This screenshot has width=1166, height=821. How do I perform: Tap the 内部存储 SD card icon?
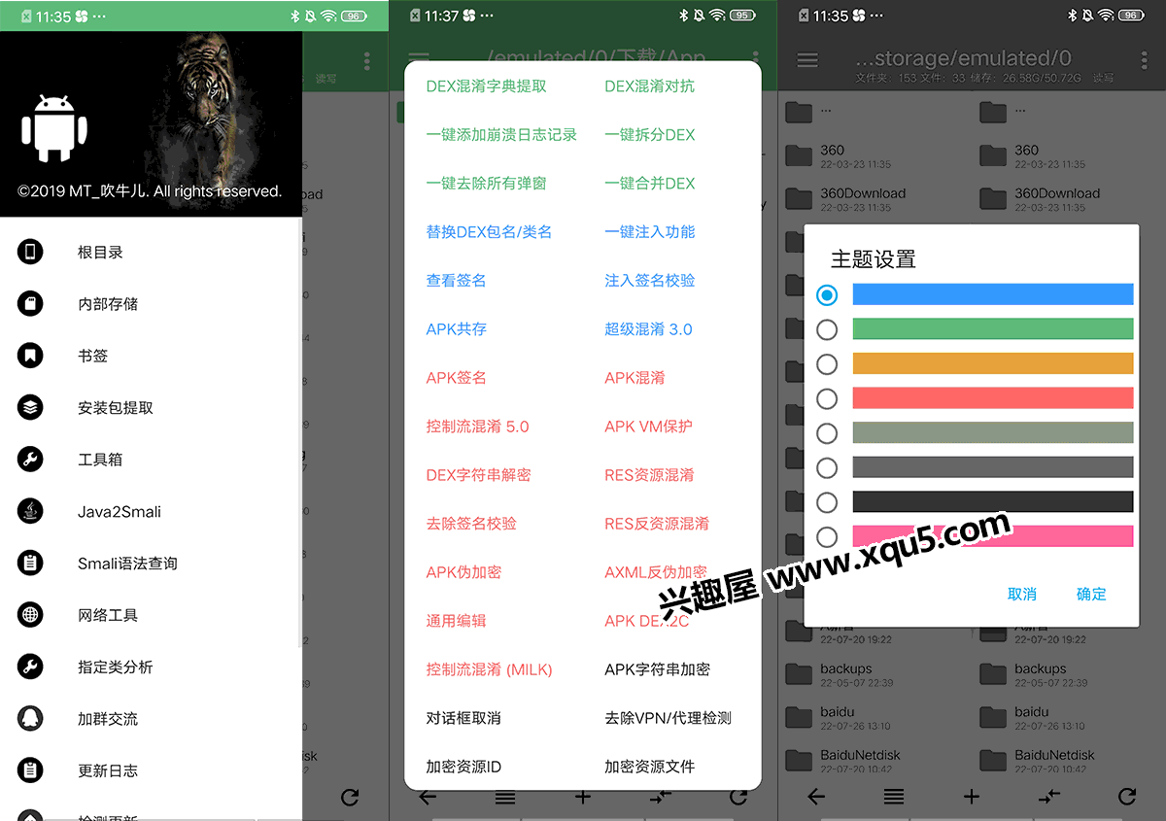31,304
